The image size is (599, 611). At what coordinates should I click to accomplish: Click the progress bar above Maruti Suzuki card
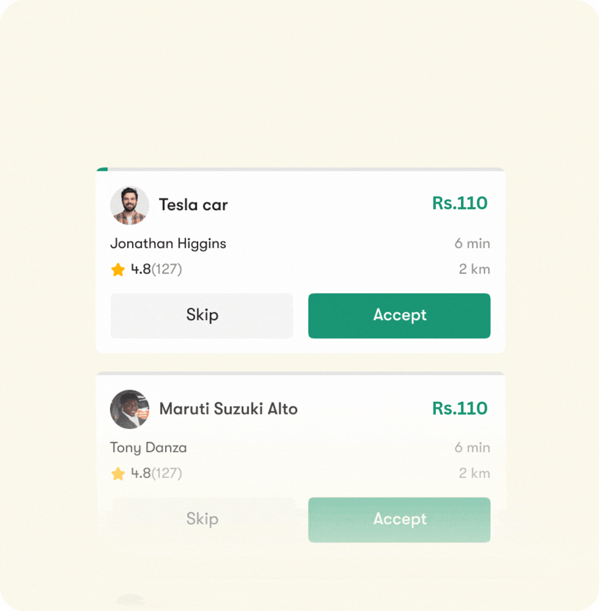point(300,373)
